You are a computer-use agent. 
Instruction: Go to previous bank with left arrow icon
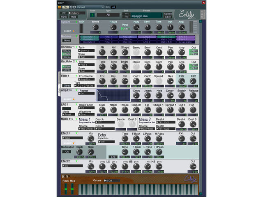pyautogui.click(x=71, y=7)
